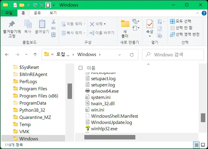Click the clipboard icon in the title bar
The width and height of the screenshot is (208, 149).
48,5
